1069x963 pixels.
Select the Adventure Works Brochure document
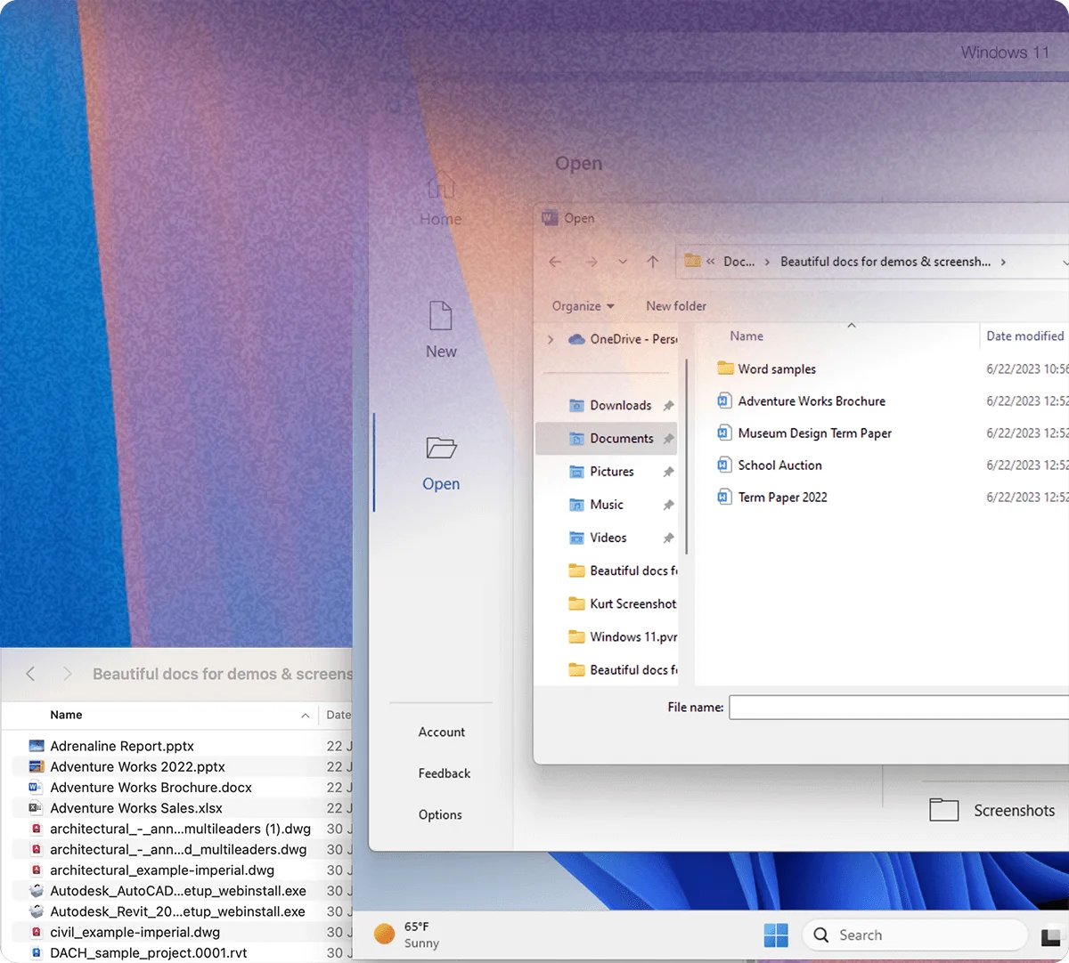pos(811,401)
